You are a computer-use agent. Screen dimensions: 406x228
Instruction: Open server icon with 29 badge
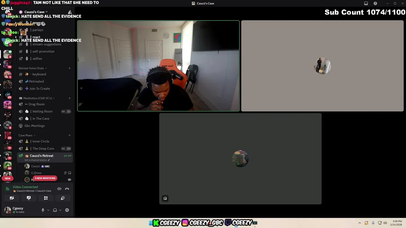(8, 94)
